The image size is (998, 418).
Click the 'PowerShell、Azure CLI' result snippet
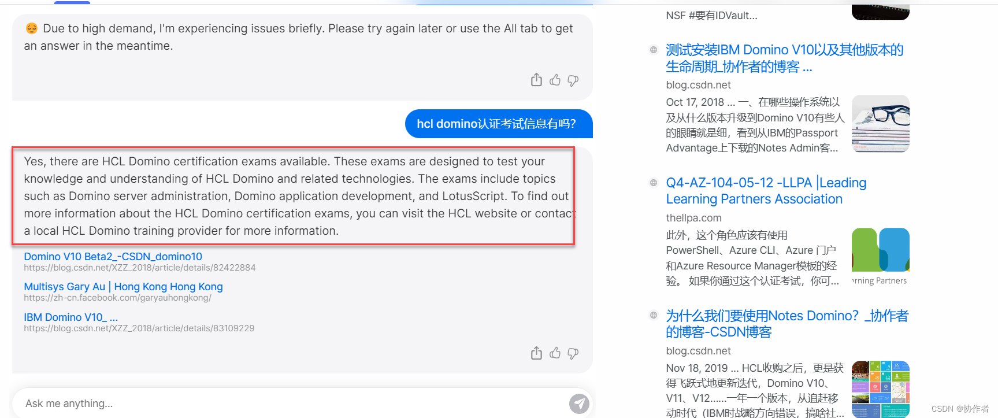tap(752, 258)
